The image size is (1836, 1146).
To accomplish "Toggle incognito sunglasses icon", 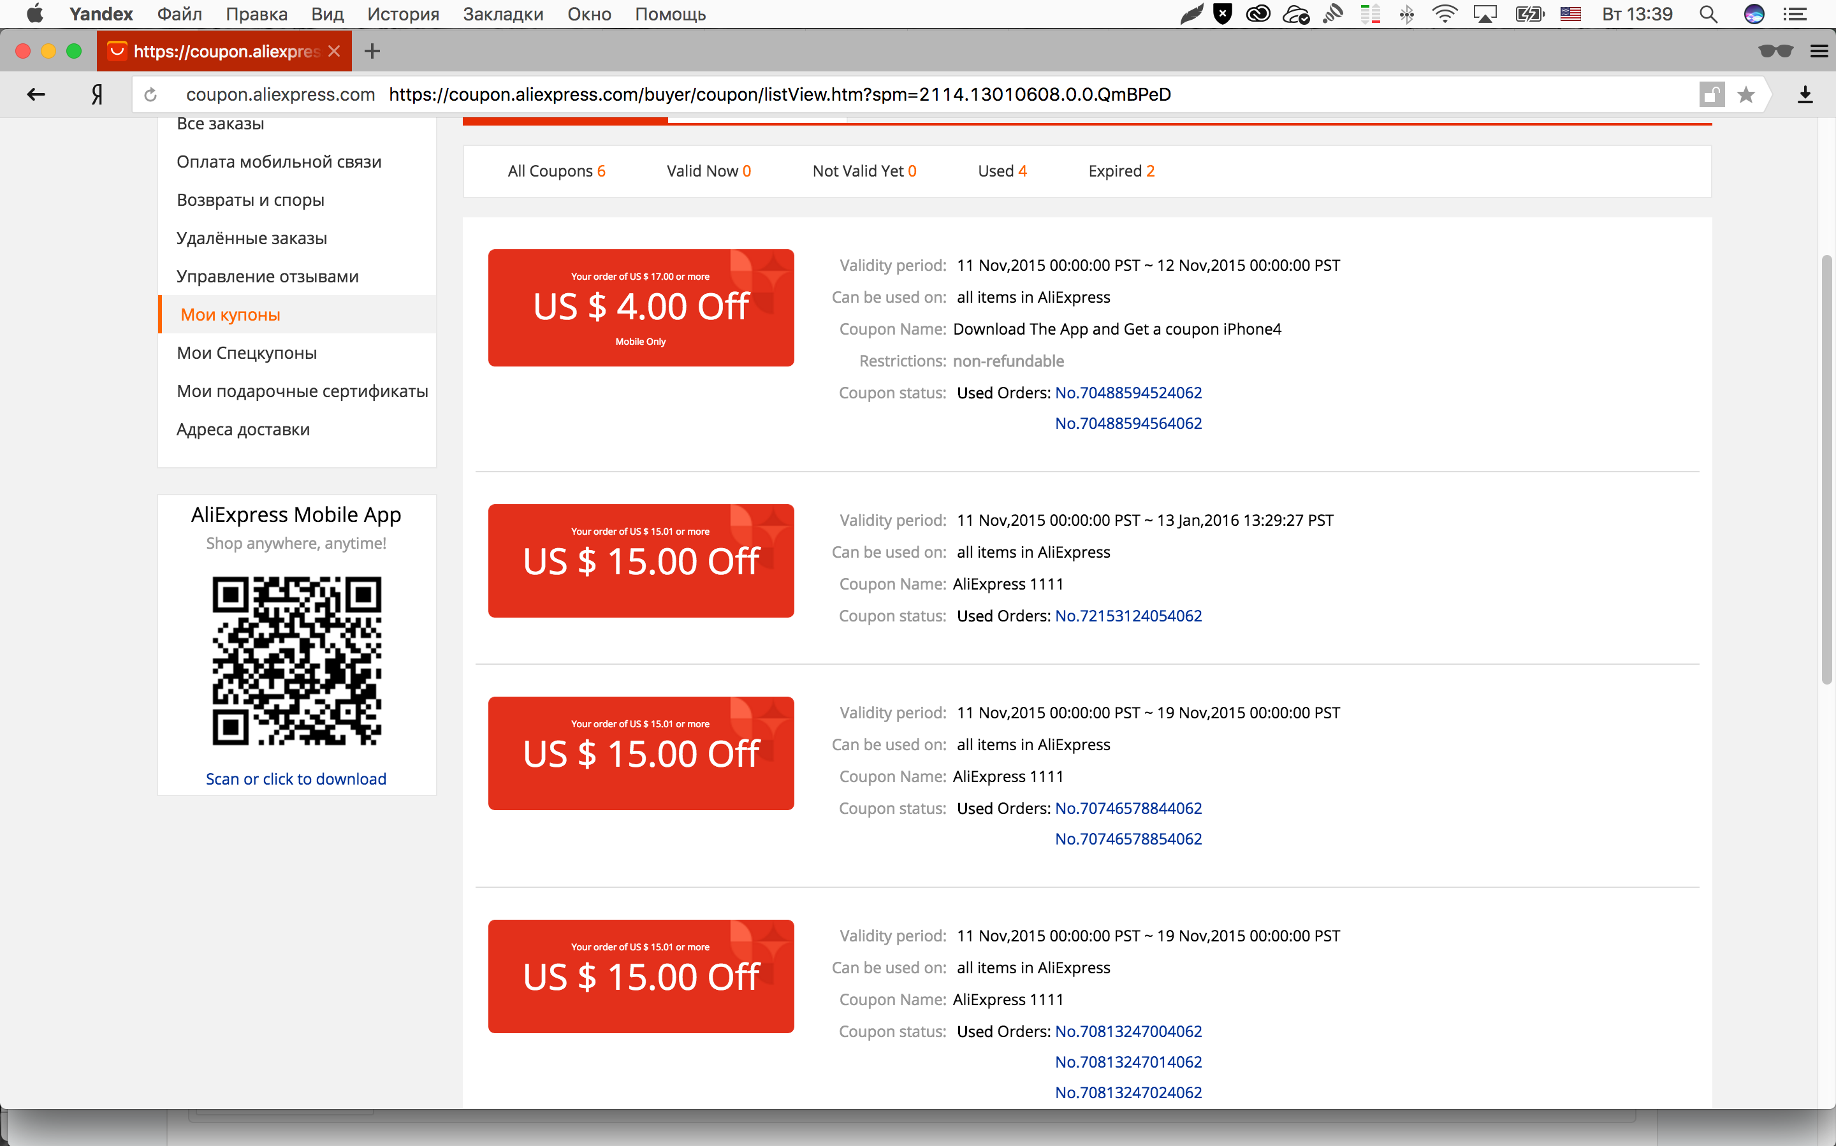I will click(x=1775, y=51).
